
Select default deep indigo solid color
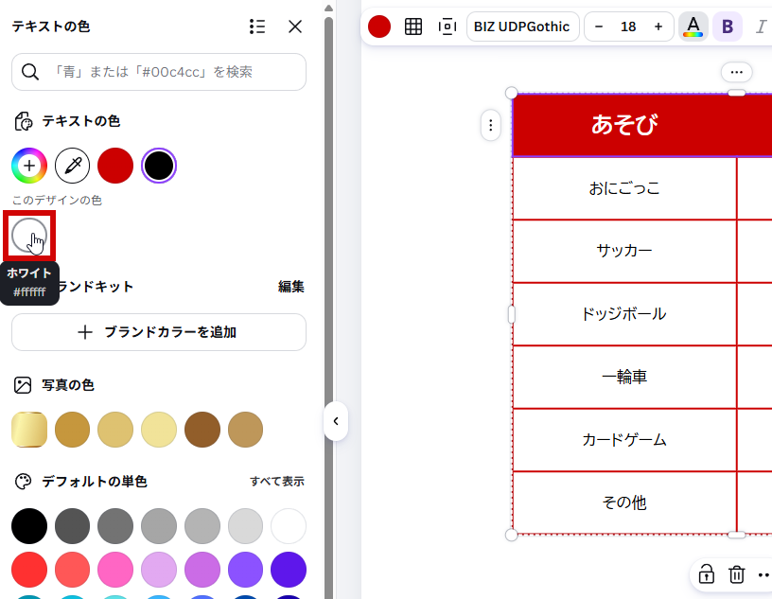pos(289,570)
